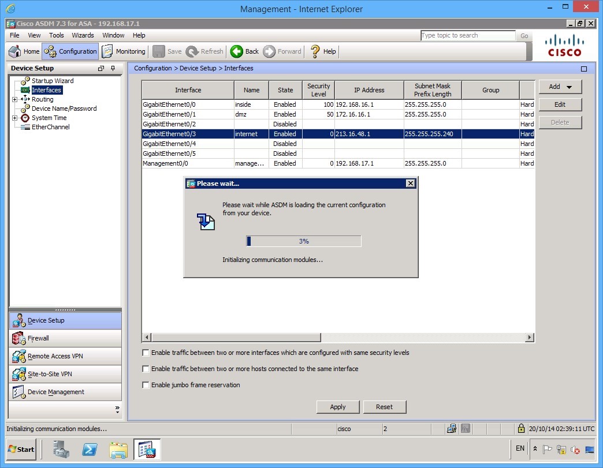The image size is (603, 468).
Task: Open Windows PowerShell from taskbar
Action: [90, 449]
